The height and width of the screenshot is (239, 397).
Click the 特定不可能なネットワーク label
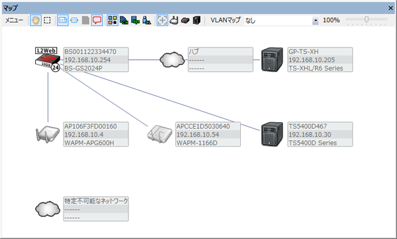point(96,201)
